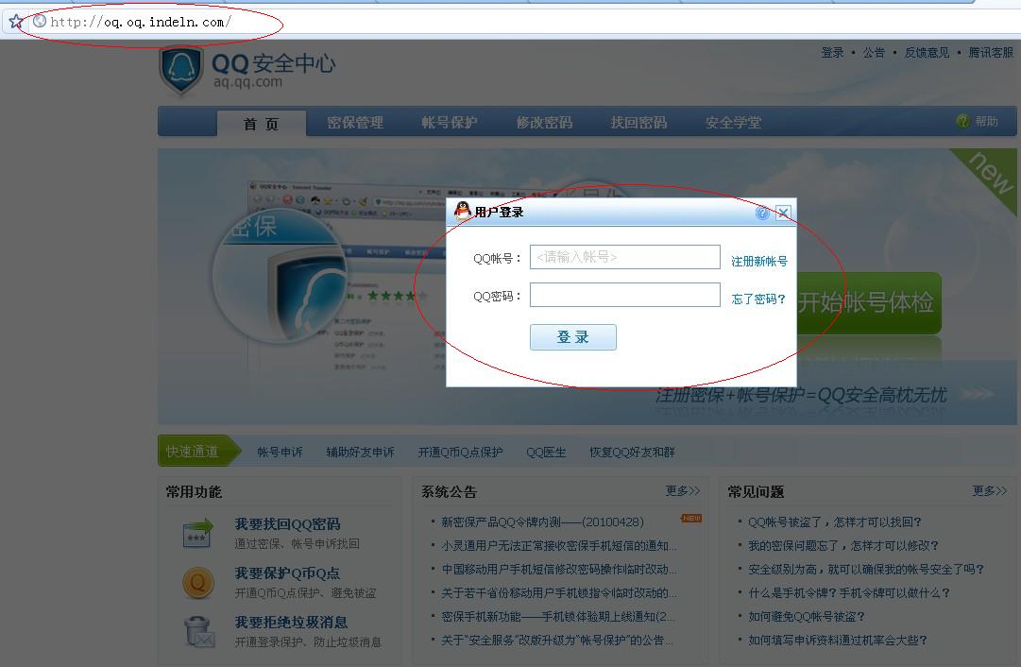Open announcement 新密保产品QQ令牌内测

tap(542, 522)
